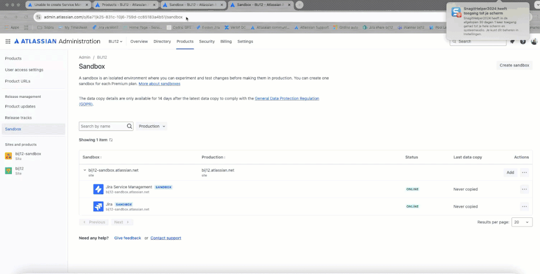The width and height of the screenshot is (540, 274).
Task: Click the Next page button
Action: (122, 222)
